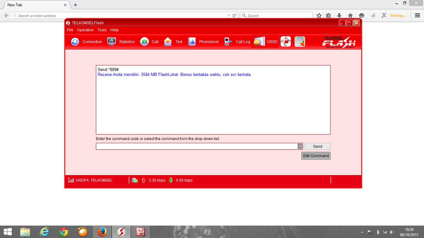Bookmark this page with star icon

319,16
